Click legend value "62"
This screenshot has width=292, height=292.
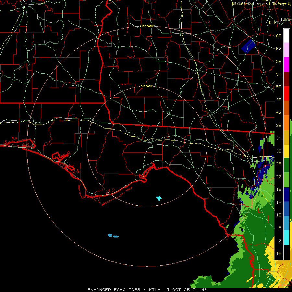(x=279, y=49)
